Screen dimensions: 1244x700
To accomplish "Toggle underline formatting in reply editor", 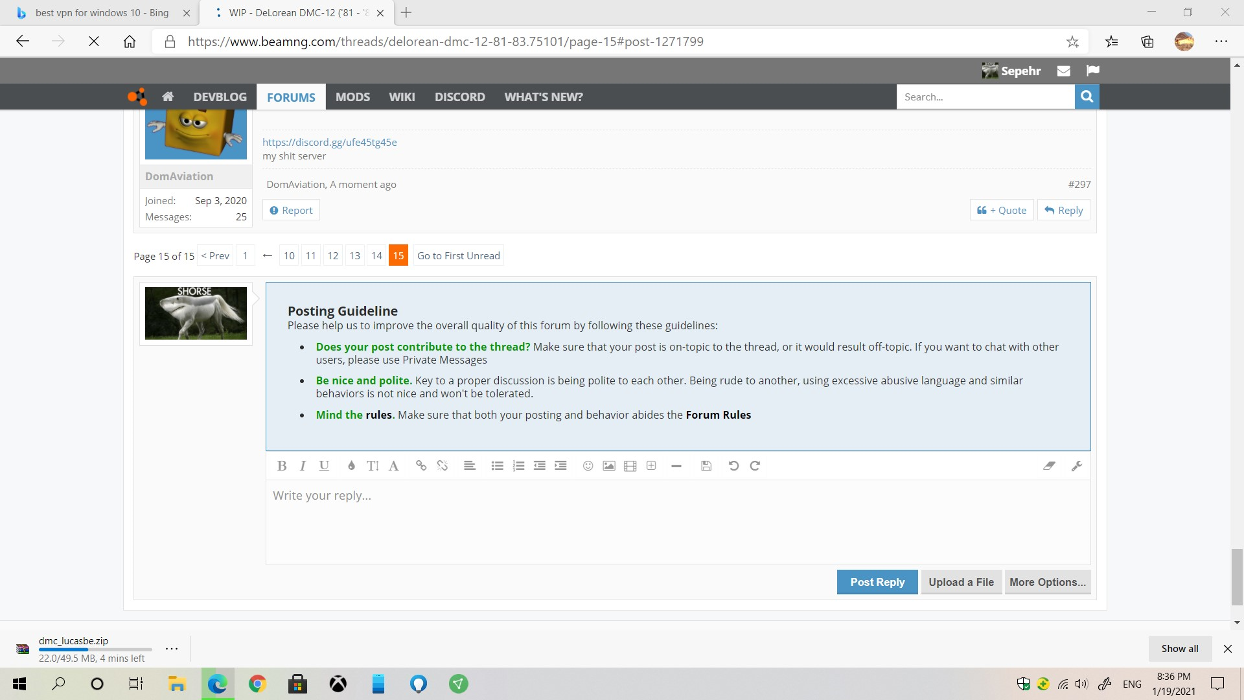I will click(324, 465).
